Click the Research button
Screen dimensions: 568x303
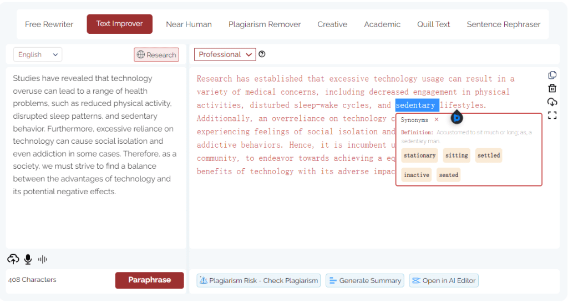(x=156, y=55)
